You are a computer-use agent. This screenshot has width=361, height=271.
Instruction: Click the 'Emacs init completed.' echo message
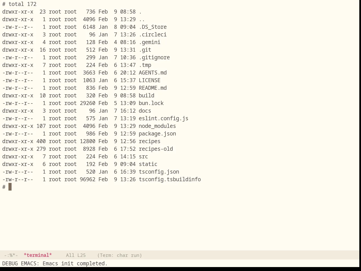pyautogui.click(x=75, y=263)
